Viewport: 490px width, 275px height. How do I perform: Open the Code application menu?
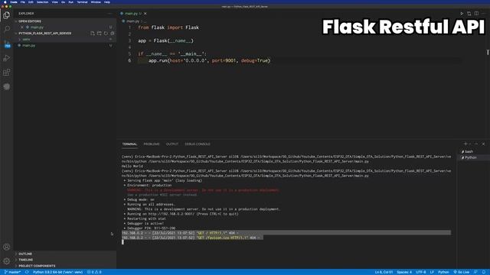click(x=14, y=2)
